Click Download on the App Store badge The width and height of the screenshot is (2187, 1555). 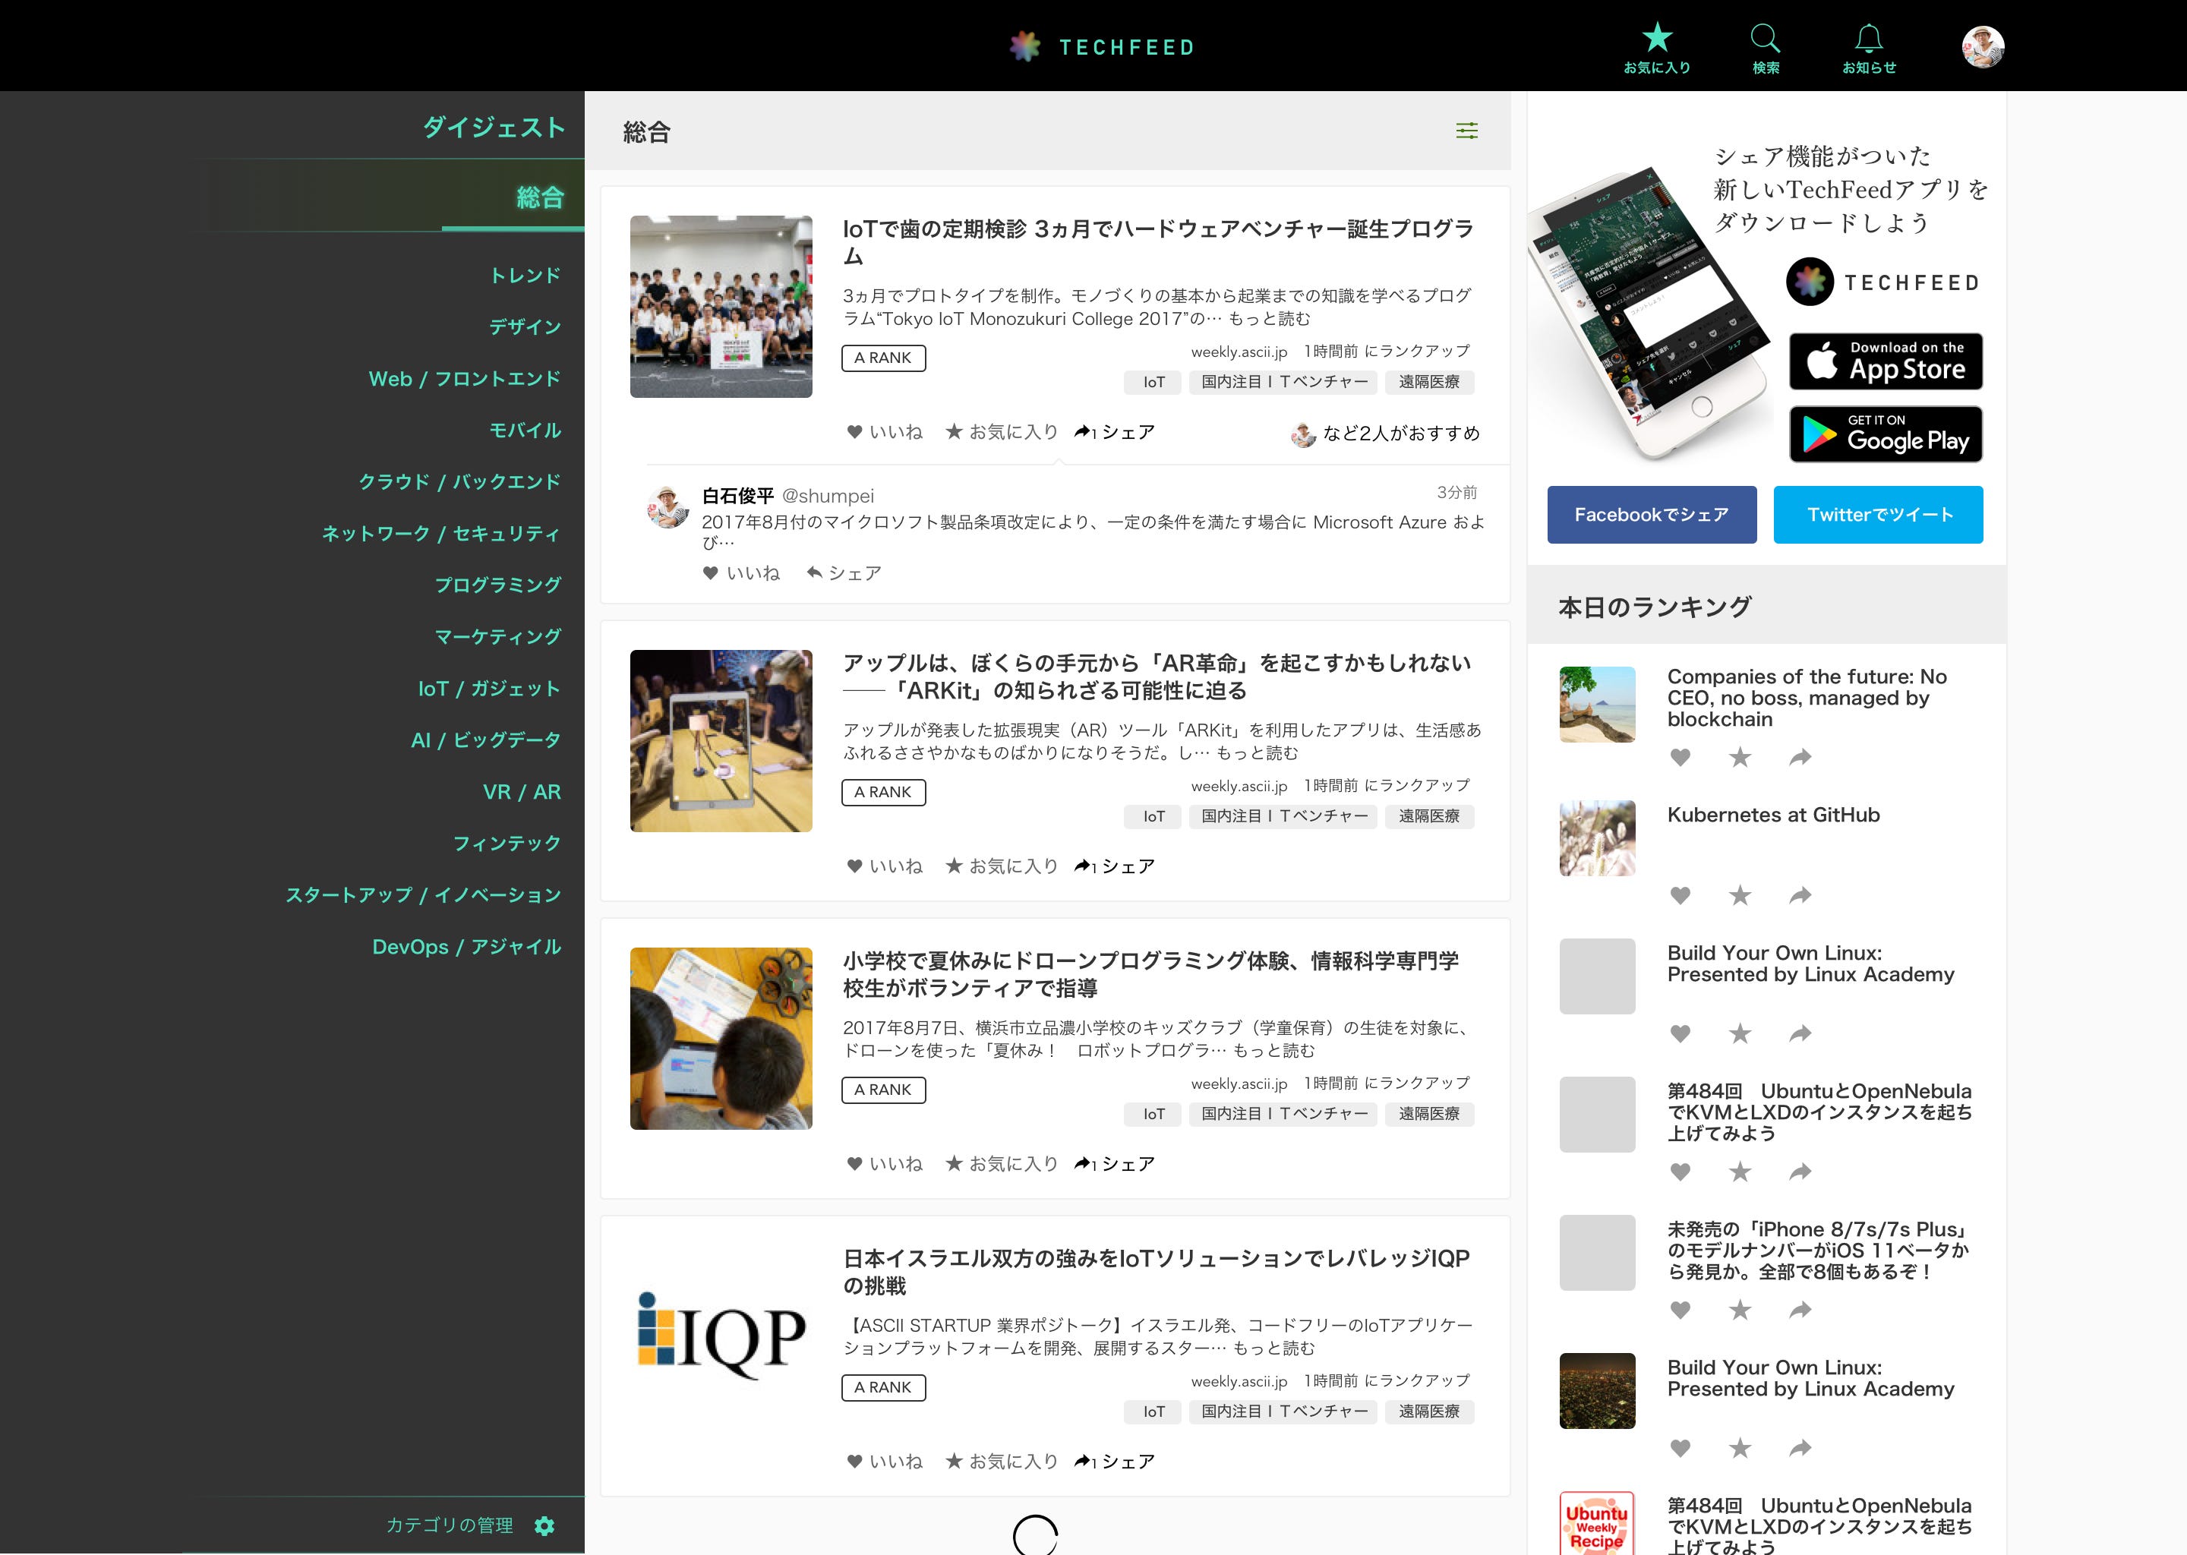tap(1886, 361)
